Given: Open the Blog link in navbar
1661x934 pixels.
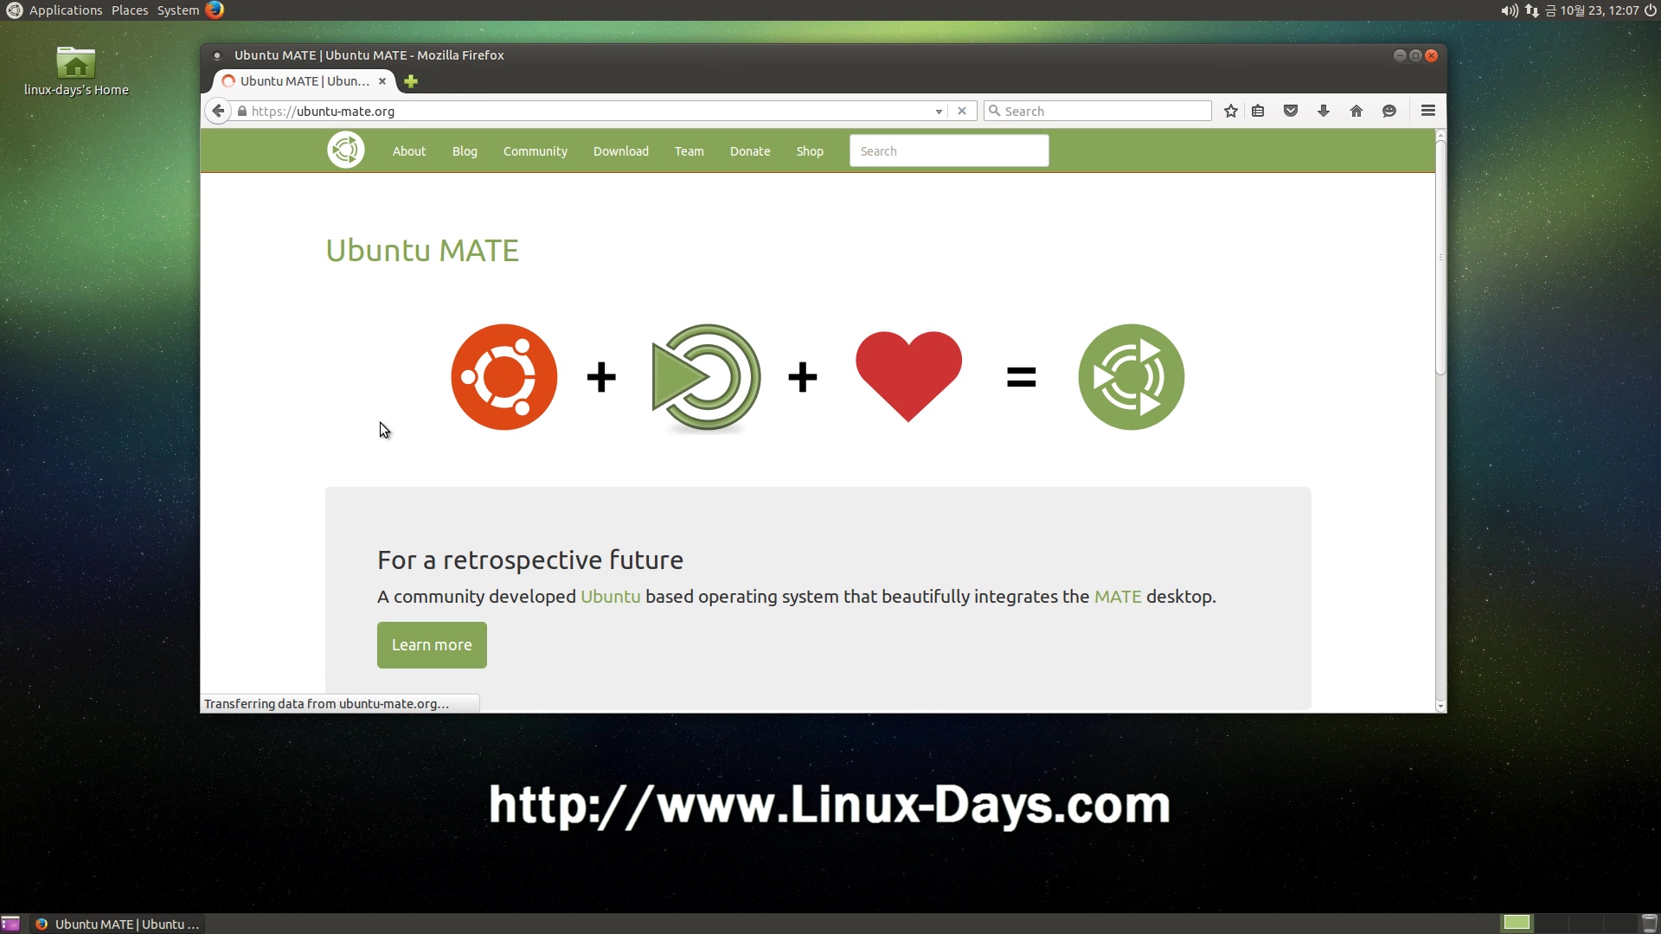Looking at the screenshot, I should coord(465,151).
